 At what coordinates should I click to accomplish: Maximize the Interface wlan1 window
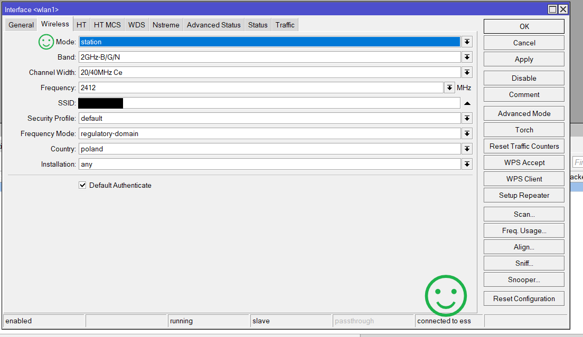(x=552, y=9)
